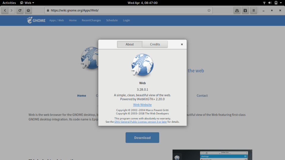Open the Web Website link
This screenshot has width=285, height=160.
(142, 105)
